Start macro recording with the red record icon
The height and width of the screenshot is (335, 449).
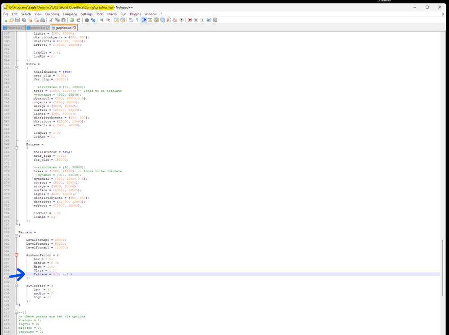click(189, 20)
